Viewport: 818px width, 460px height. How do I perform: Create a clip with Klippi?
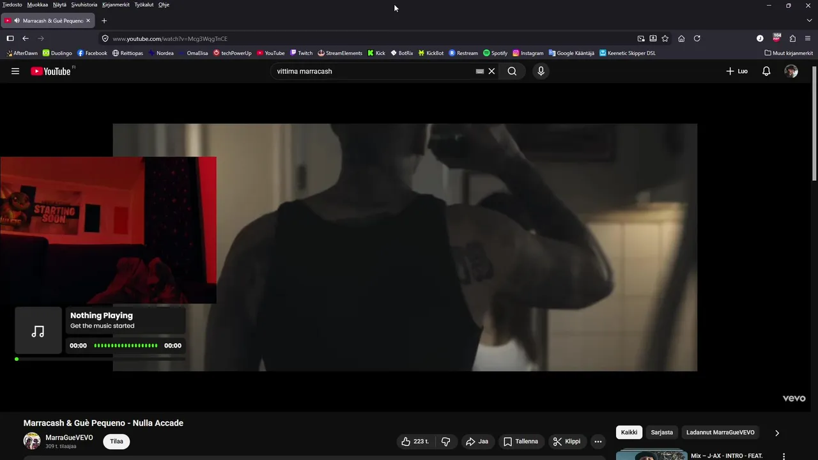point(567,441)
